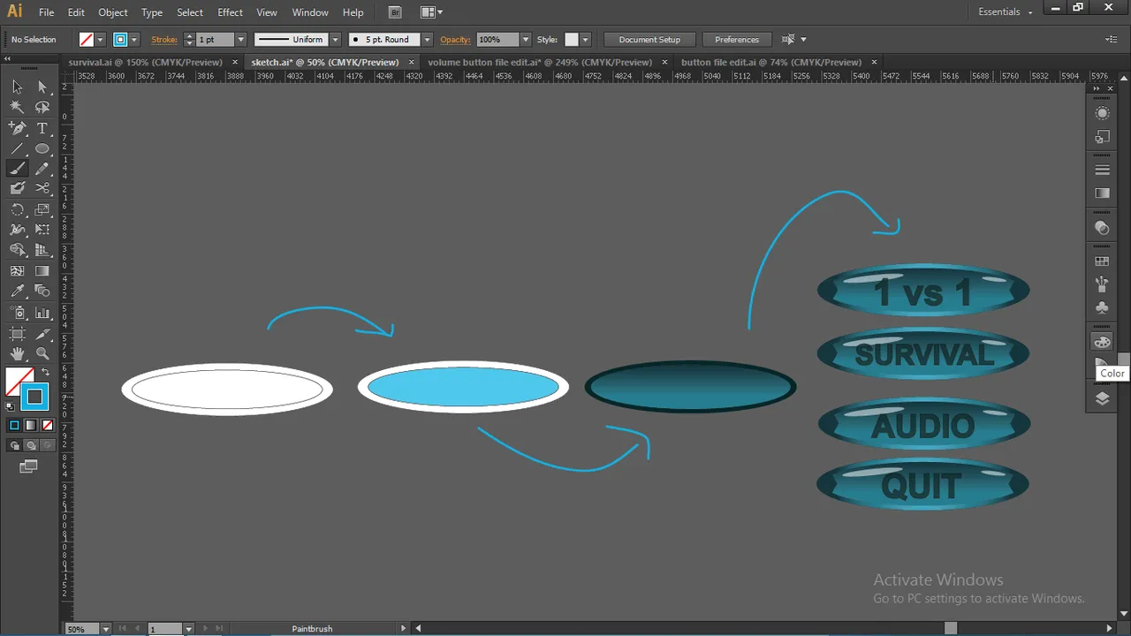Viewport: 1131px width, 636px height.
Task: Select the Direct Selection tool
Action: 42,87
